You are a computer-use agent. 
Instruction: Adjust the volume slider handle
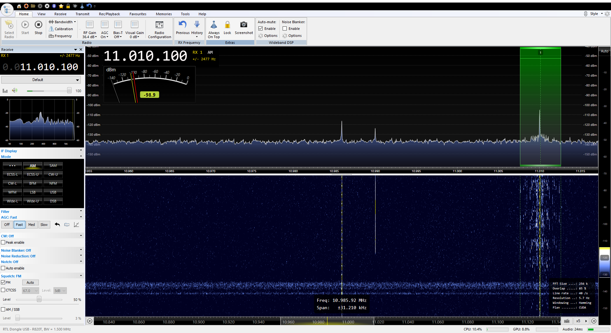click(x=69, y=91)
